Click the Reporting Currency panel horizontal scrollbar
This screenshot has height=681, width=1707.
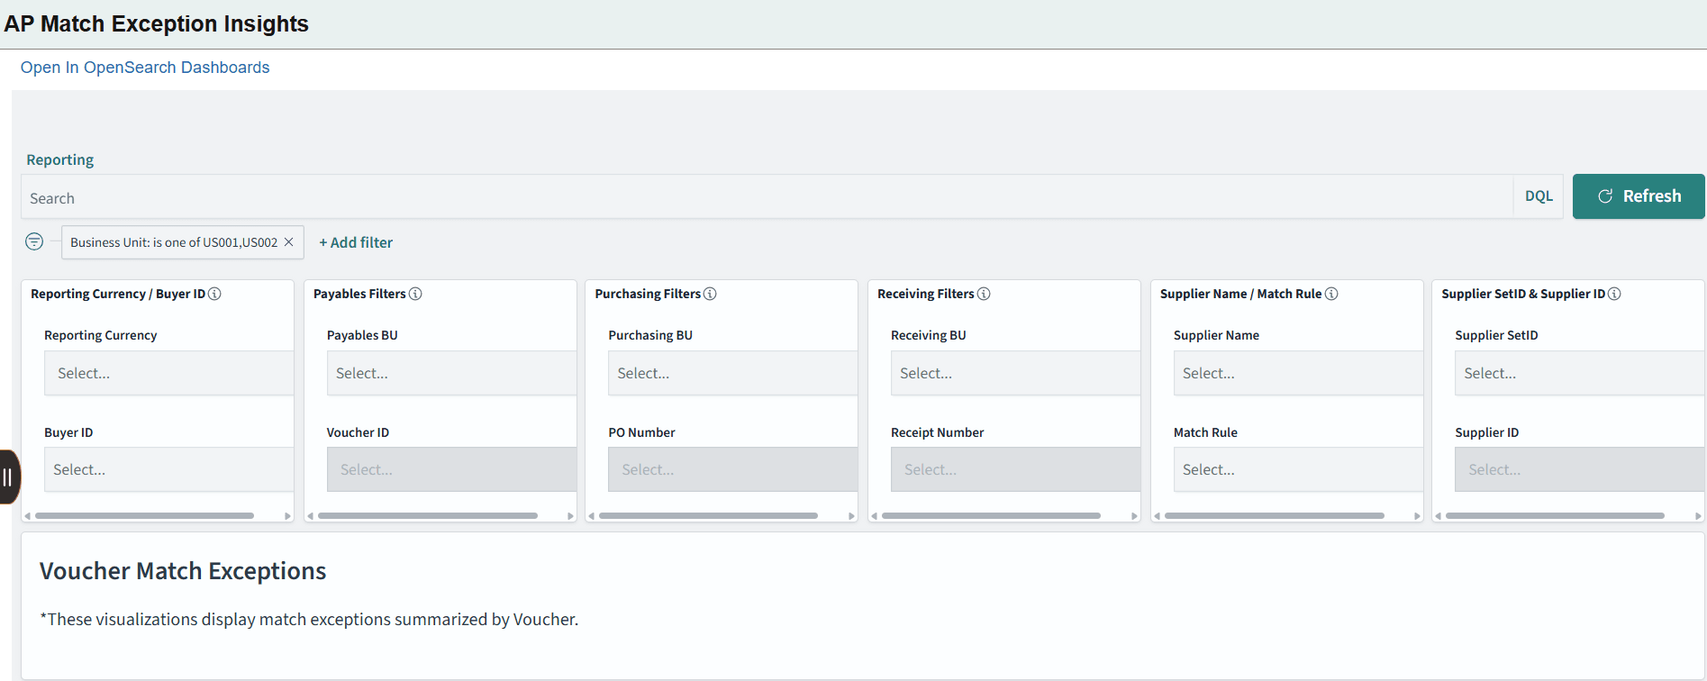144,515
